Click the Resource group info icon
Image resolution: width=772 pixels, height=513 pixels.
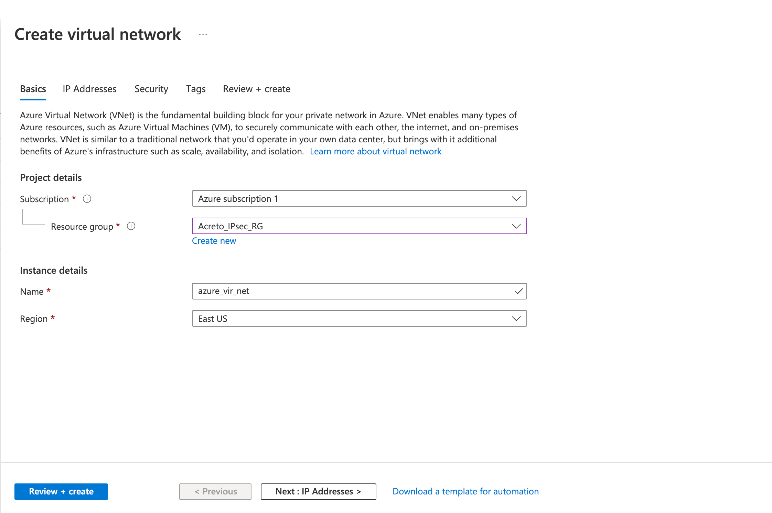[x=131, y=226]
